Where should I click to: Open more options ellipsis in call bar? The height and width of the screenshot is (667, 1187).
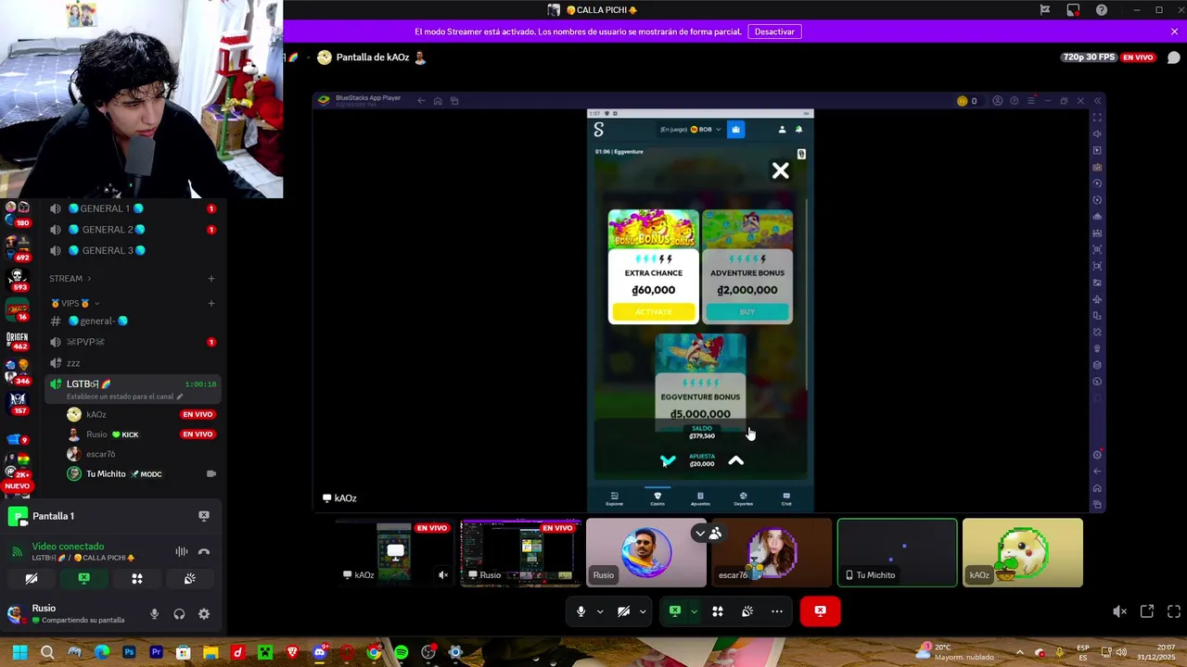click(777, 611)
